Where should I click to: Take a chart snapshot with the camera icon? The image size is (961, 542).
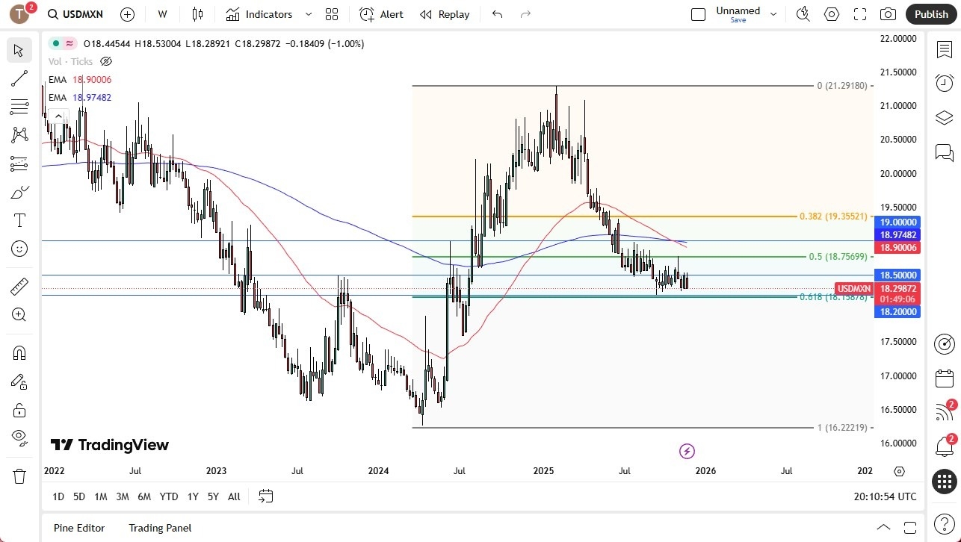[888, 14]
